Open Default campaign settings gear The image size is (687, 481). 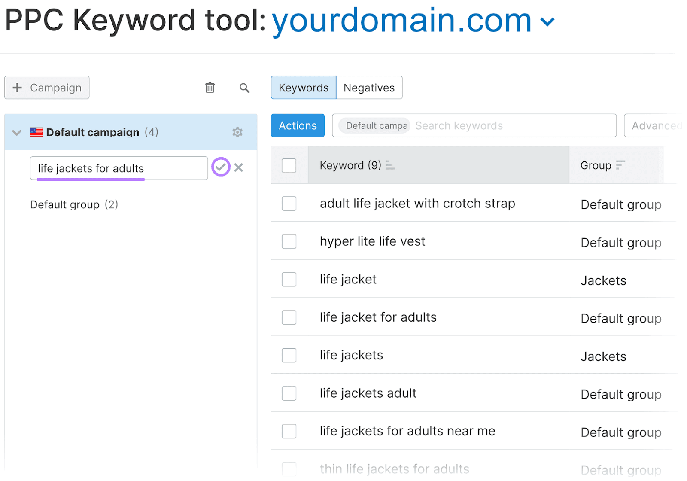click(237, 132)
